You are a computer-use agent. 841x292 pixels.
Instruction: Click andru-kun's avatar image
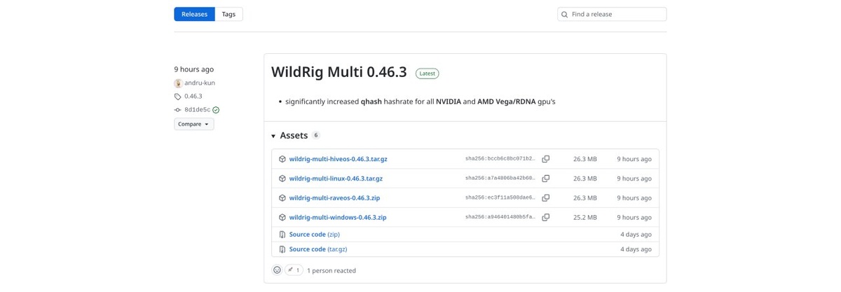[x=178, y=83]
